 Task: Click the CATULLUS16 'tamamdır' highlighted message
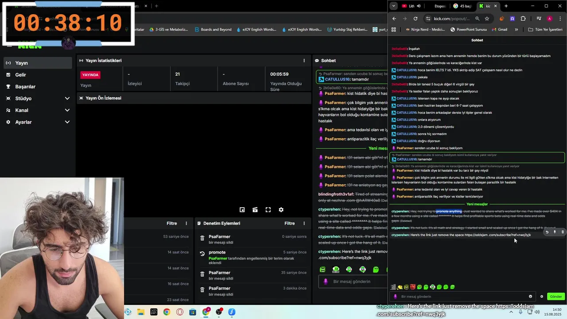pos(477,157)
